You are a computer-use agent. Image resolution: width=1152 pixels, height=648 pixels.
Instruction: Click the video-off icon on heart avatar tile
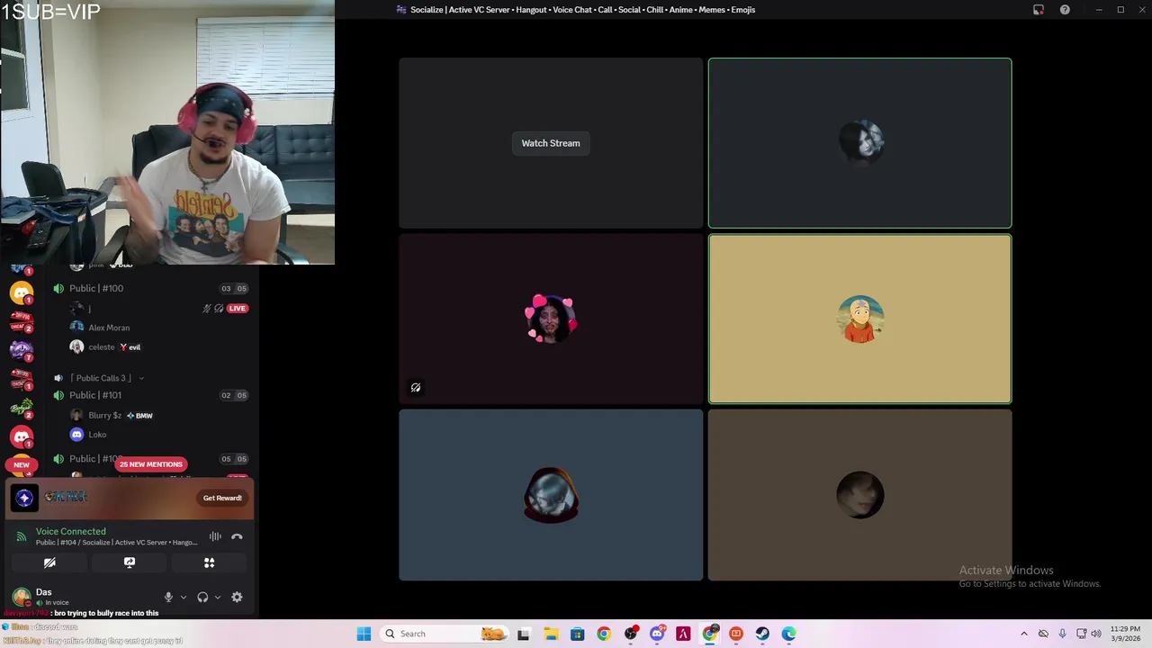tap(416, 388)
